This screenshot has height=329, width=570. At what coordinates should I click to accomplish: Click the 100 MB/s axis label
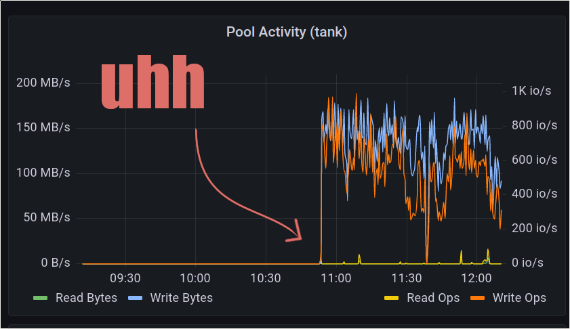[x=43, y=173]
